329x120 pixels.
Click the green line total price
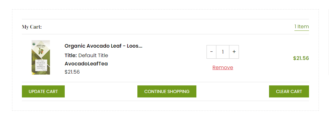[x=301, y=58]
